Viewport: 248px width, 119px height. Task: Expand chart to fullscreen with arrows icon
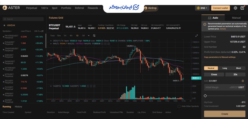click(196, 36)
